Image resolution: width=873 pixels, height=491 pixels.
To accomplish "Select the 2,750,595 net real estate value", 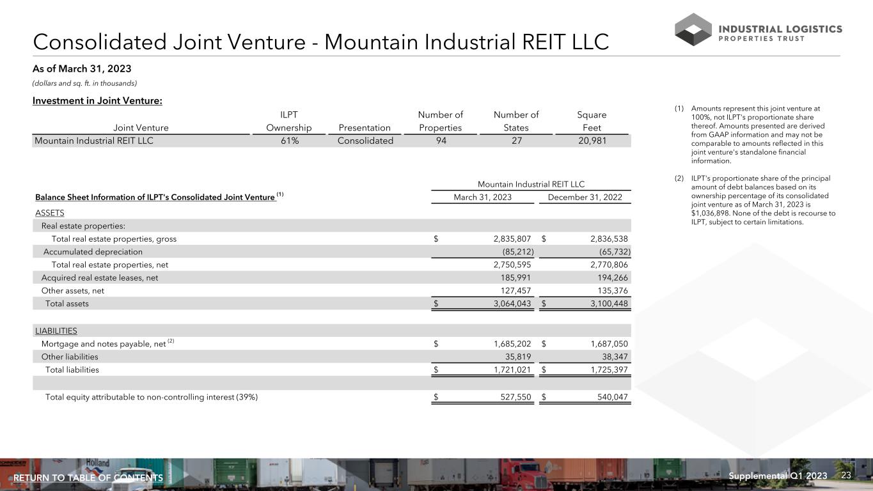I will coord(512,265).
